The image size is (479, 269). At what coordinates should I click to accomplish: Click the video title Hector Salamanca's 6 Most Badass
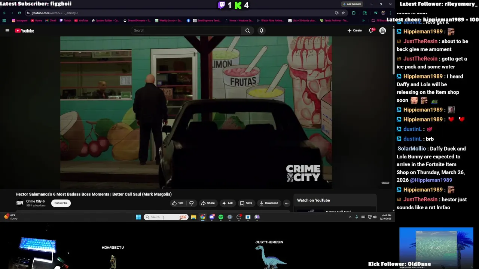click(x=94, y=194)
